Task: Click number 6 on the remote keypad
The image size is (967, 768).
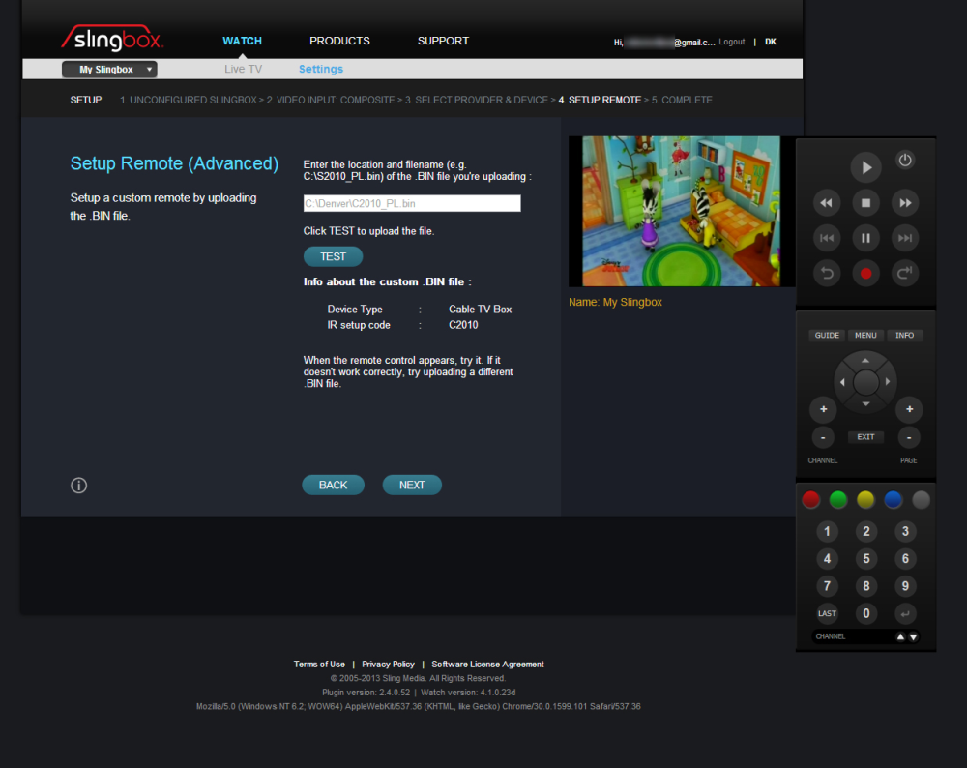Action: click(905, 559)
